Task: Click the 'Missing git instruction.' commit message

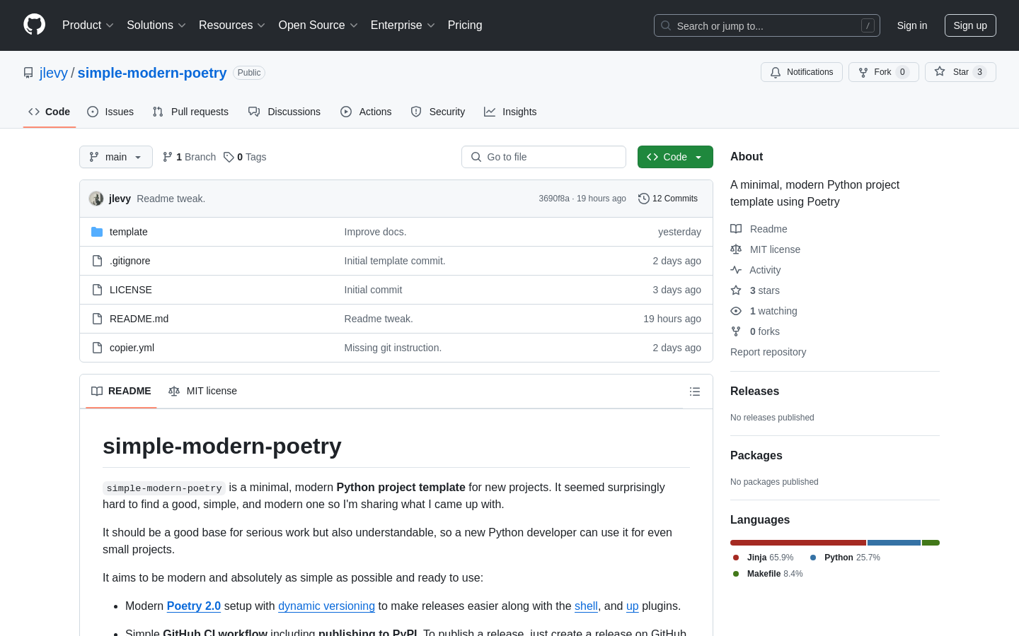Action: click(393, 348)
